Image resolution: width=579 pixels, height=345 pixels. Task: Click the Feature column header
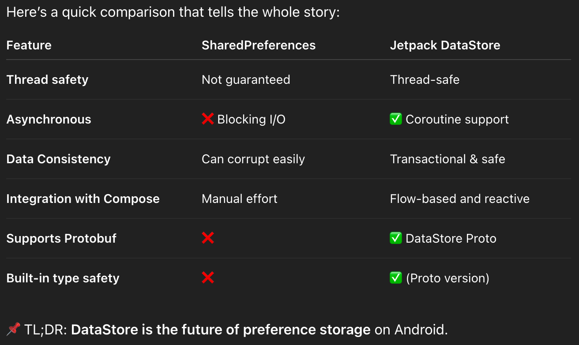(x=29, y=45)
